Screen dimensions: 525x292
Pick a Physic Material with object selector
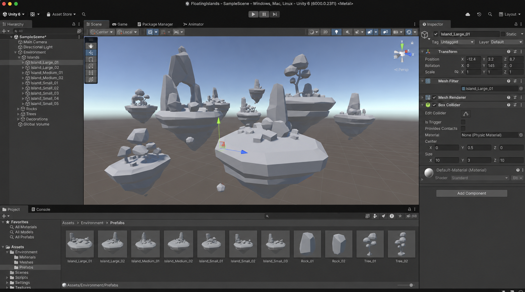[521, 135]
